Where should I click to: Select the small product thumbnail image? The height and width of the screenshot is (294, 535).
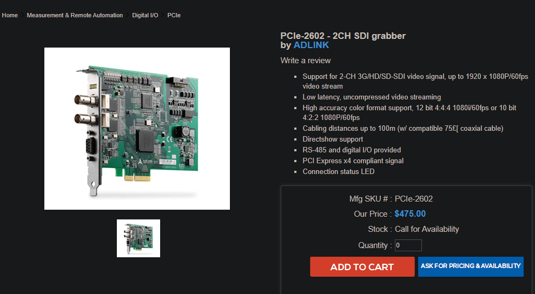(x=138, y=238)
